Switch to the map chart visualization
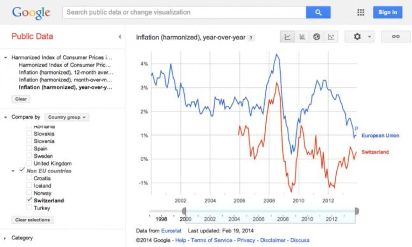 (x=316, y=37)
